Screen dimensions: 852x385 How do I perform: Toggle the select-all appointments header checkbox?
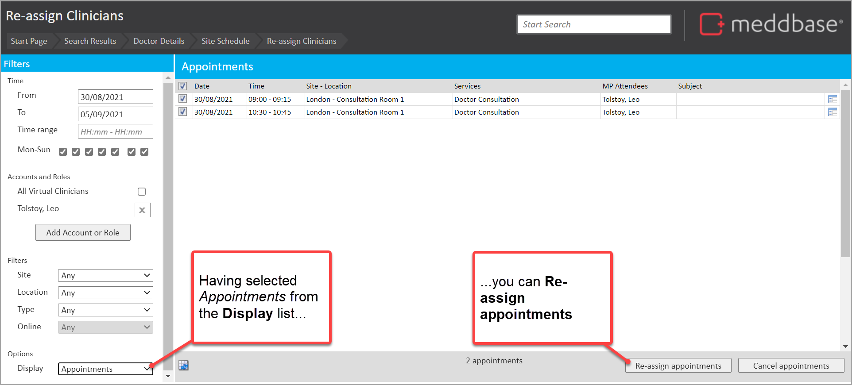183,86
